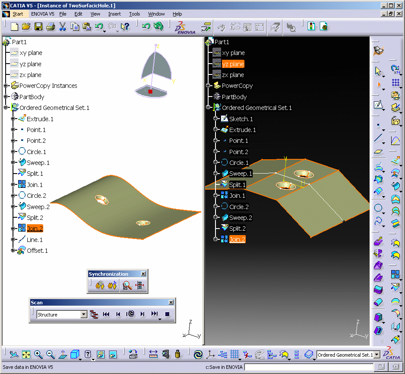The image size is (405, 374).
Task: Collapse Ordered Geometrical Set.1 in right tree
Action: coord(209,108)
